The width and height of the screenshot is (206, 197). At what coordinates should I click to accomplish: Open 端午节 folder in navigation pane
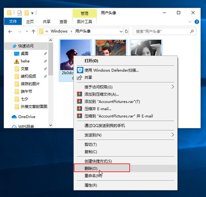point(26,91)
